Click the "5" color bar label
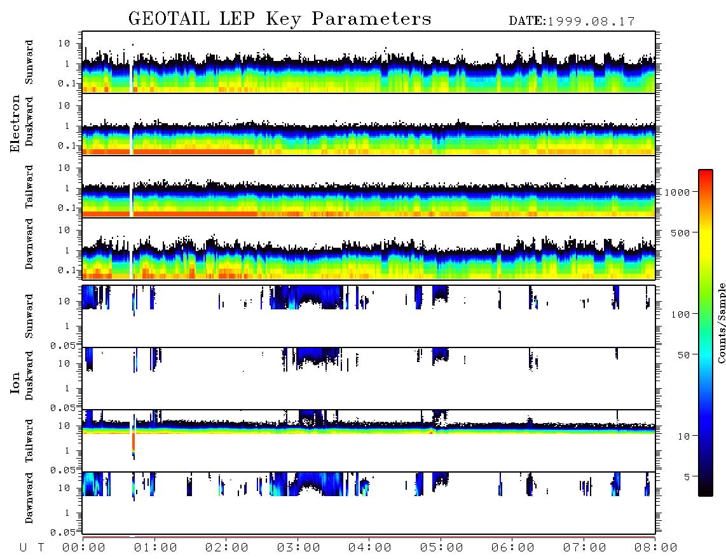Image resolution: width=726 pixels, height=559 pixels. click(687, 476)
